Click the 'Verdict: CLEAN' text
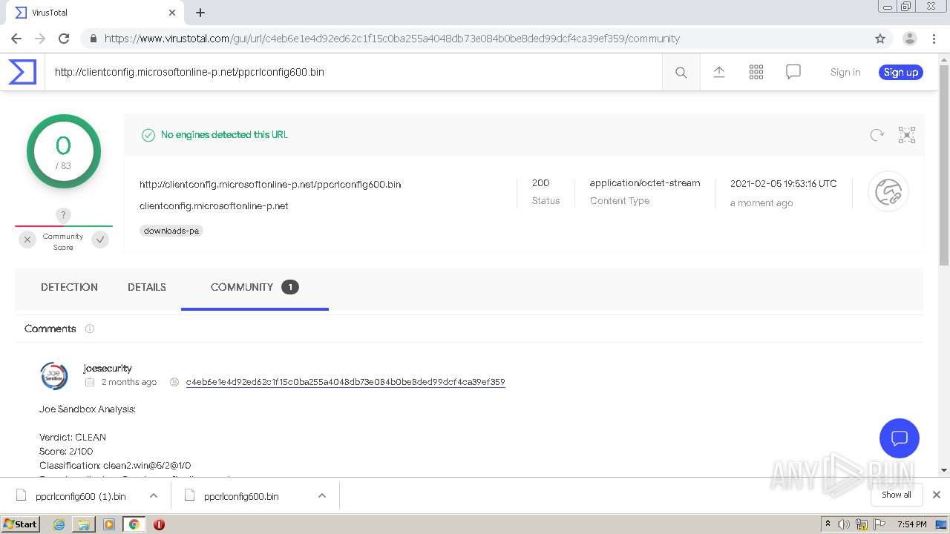The height and width of the screenshot is (534, 950). (x=73, y=437)
